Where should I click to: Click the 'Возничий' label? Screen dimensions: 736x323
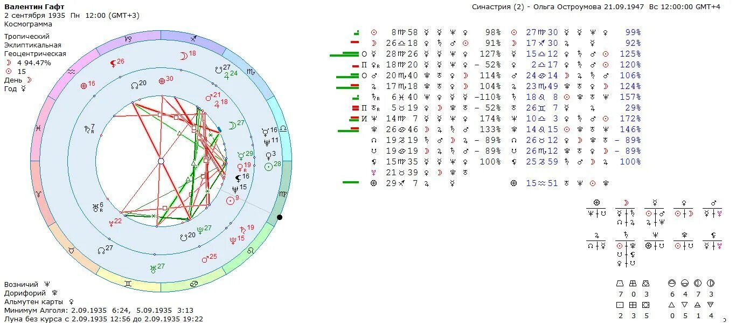coord(22,284)
